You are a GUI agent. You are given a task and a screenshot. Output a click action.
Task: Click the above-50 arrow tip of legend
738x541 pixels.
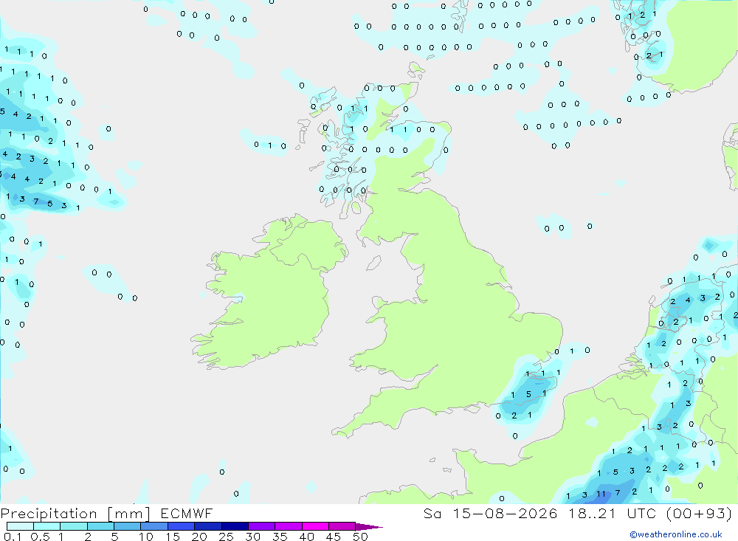point(369,527)
